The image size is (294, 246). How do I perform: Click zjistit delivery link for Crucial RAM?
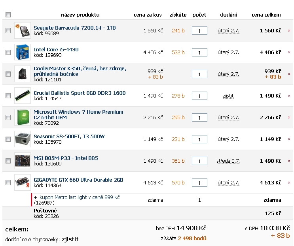pyautogui.click(x=228, y=96)
